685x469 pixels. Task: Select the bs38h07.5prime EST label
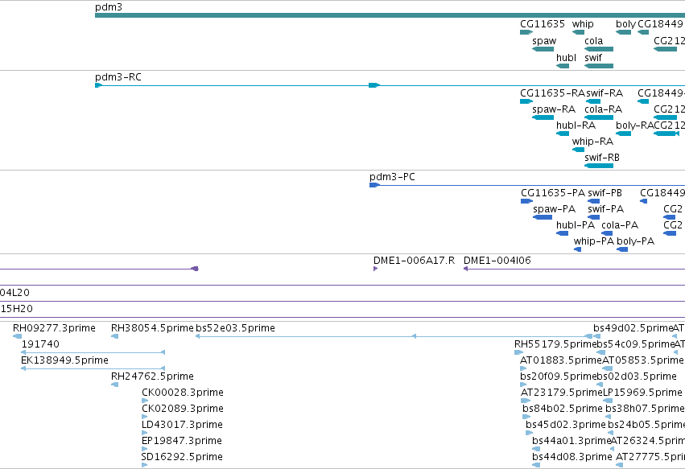(646, 409)
